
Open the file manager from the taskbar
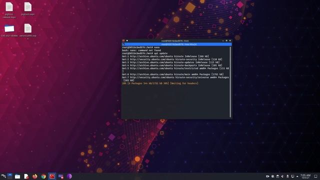coord(17,176)
